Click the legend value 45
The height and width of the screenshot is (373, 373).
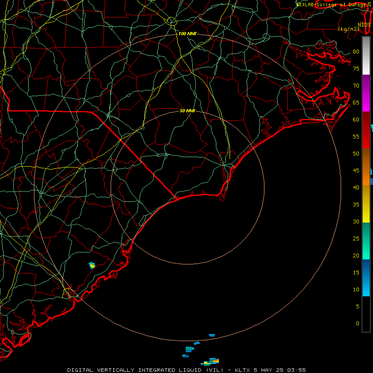[x=356, y=171]
